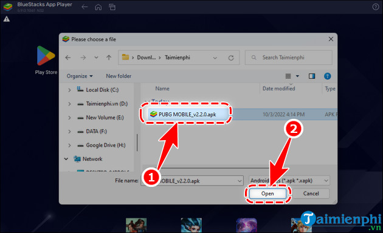Image resolution: width=383 pixels, height=233 pixels.
Task: Open the view options dropdown arrow
Action: pos(297,76)
